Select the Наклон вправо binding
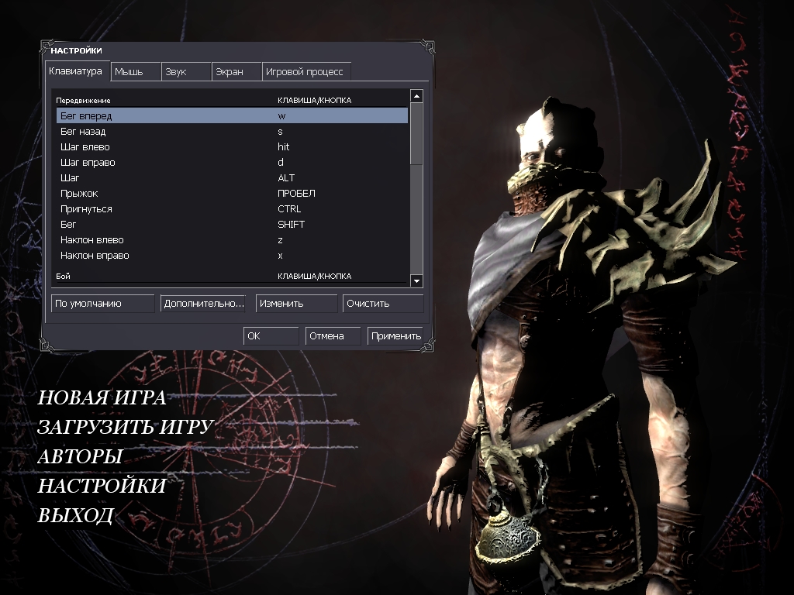The image size is (794, 595). pyautogui.click(x=231, y=256)
